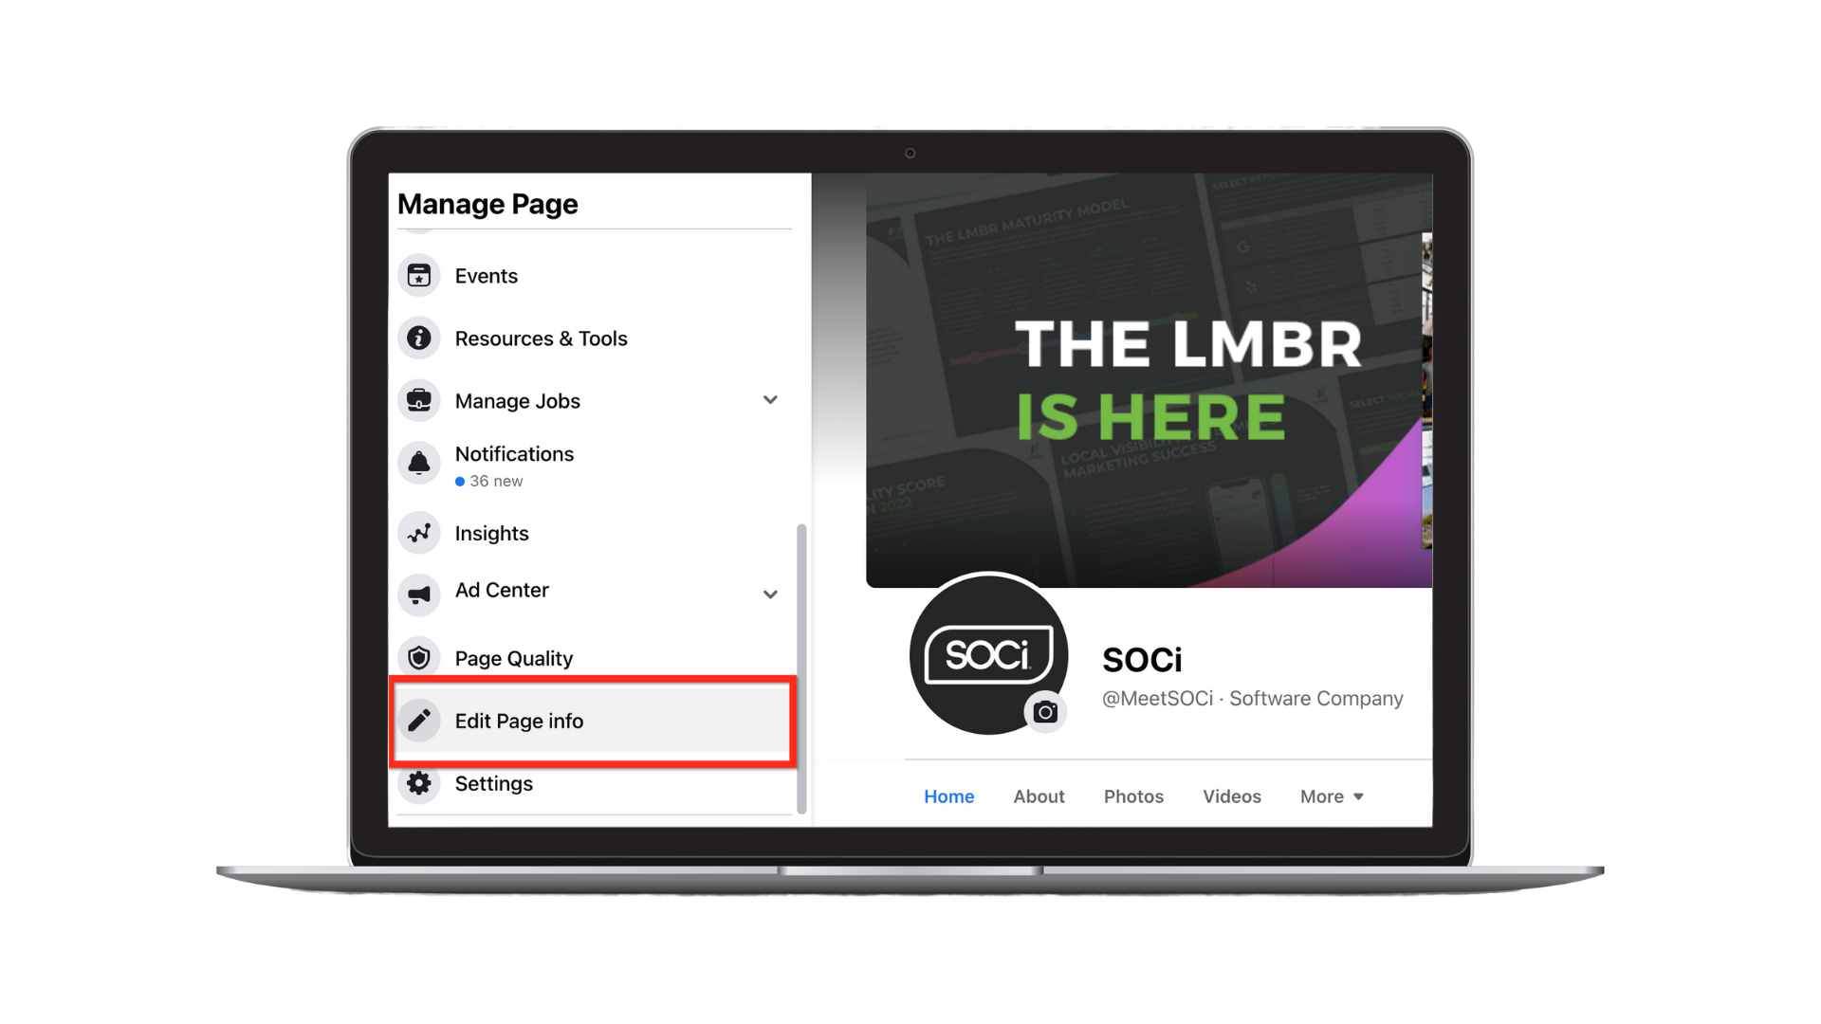The width and height of the screenshot is (1821, 1024).
Task: Navigate to the About tab
Action: click(x=1039, y=796)
